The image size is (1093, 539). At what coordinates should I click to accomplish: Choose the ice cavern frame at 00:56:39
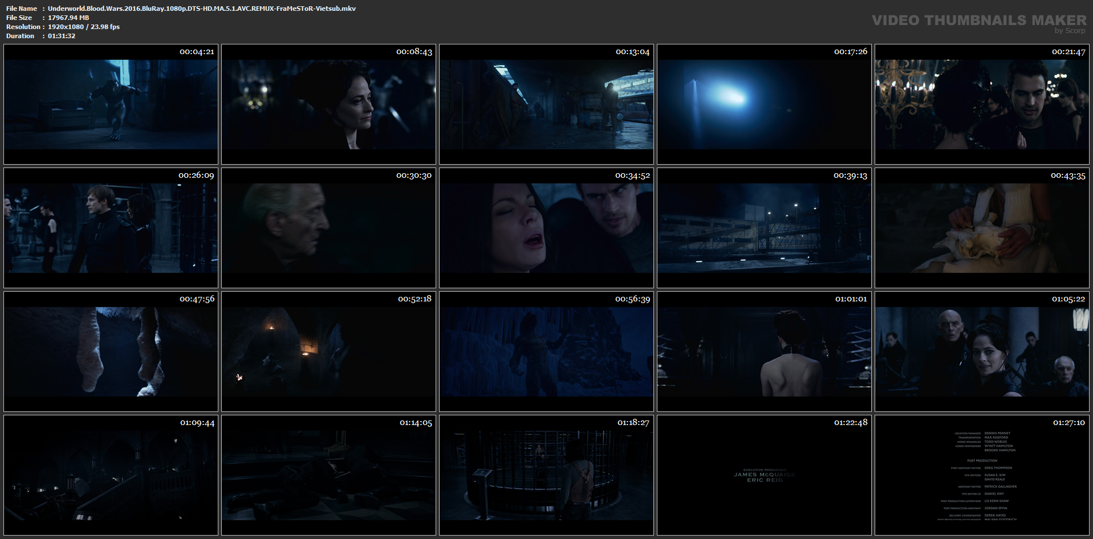point(546,352)
